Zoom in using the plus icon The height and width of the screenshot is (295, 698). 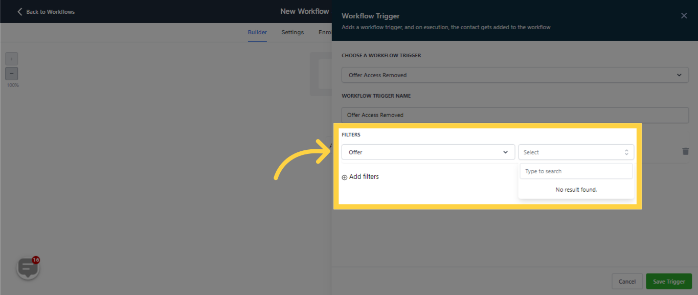pos(11,58)
